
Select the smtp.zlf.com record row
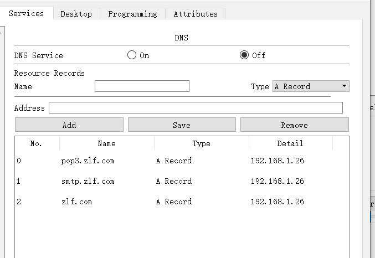click(88, 181)
